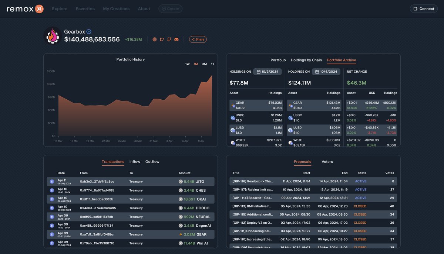The height and width of the screenshot is (254, 444).
Task: Show the Outflow tab
Action: (152, 162)
